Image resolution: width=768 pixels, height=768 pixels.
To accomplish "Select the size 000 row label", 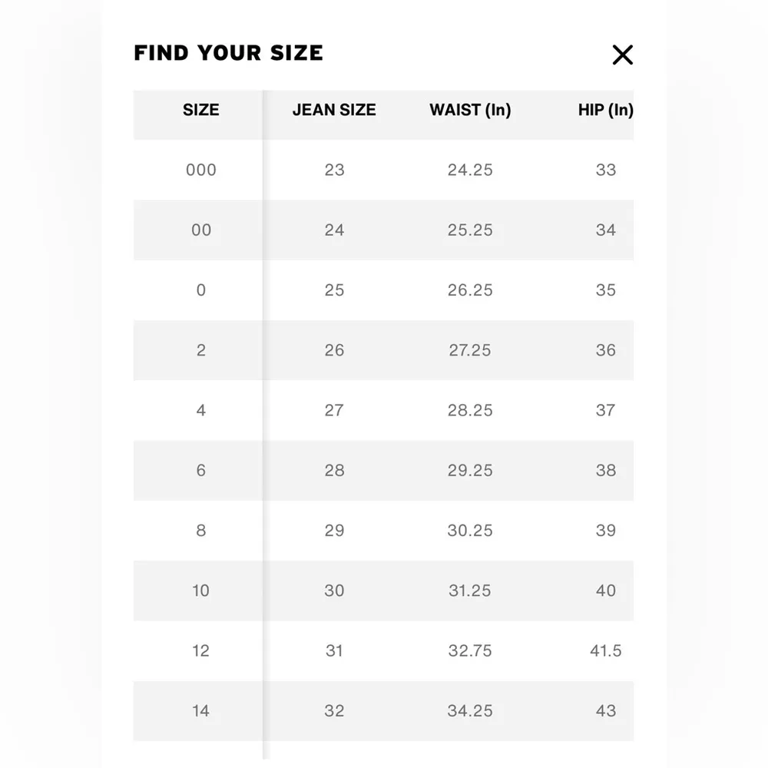I will click(x=200, y=170).
